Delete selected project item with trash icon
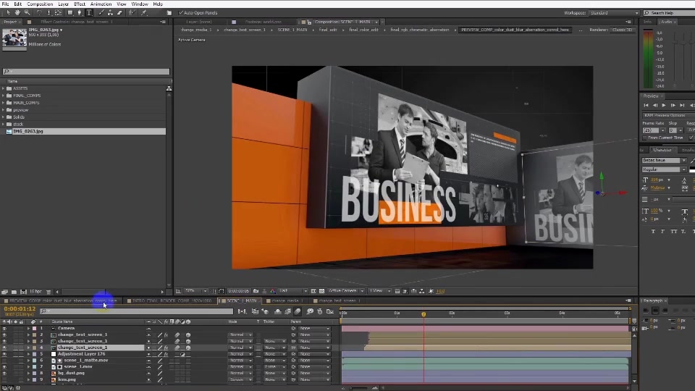The image size is (695, 391). point(49,292)
